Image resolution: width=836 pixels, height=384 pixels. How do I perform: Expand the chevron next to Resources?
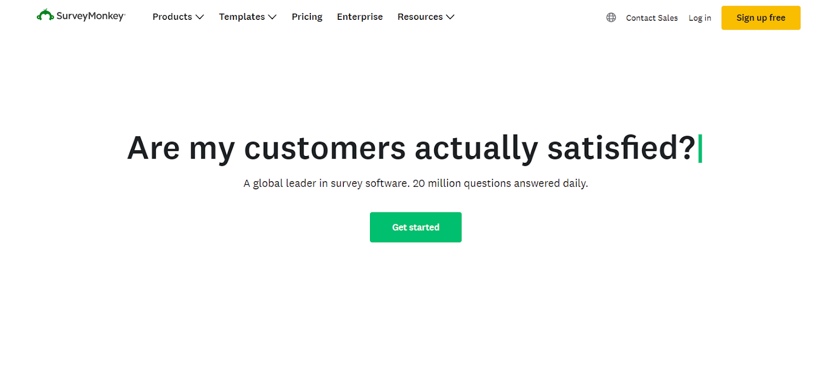click(x=450, y=17)
